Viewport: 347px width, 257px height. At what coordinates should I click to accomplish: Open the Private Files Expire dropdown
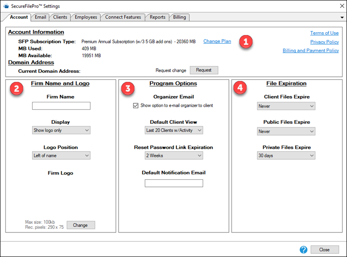coord(286,156)
